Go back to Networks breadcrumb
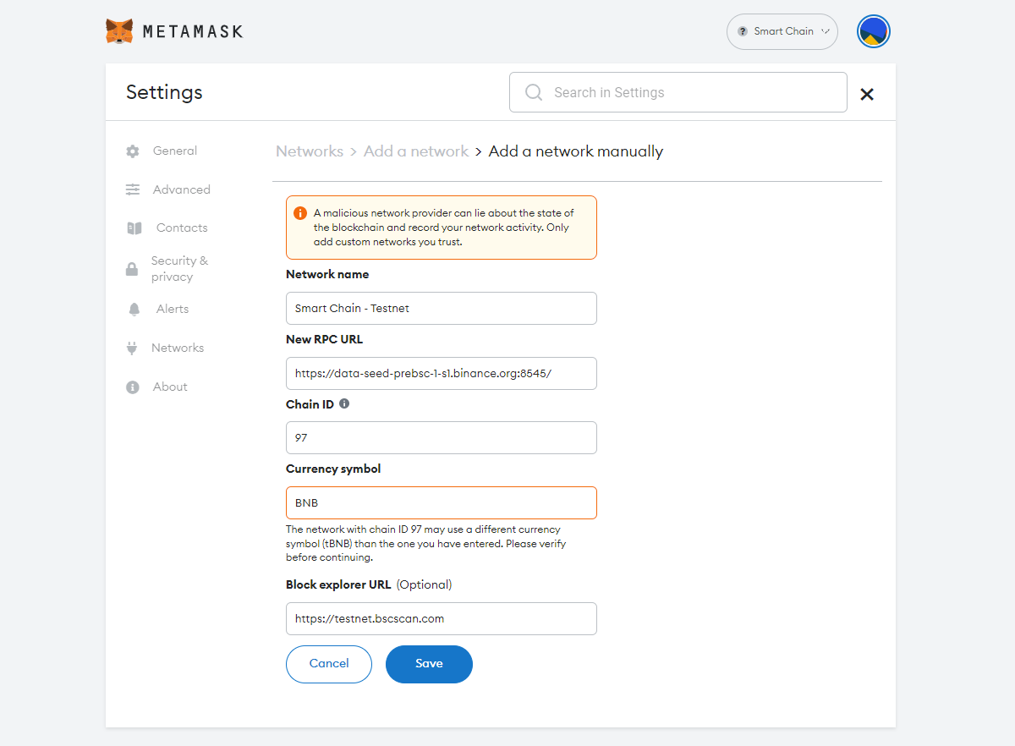The height and width of the screenshot is (746, 1015). click(310, 151)
